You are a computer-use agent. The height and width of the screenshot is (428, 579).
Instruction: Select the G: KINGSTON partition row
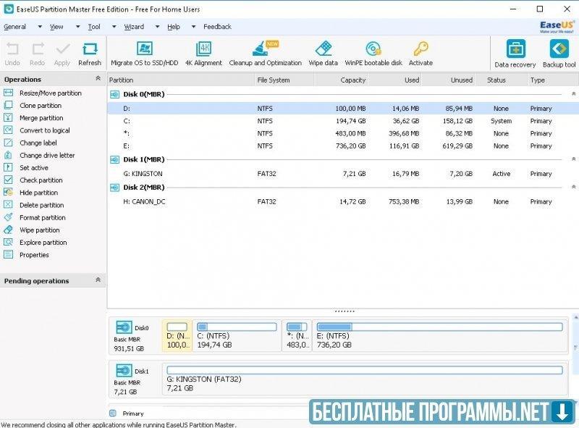point(343,174)
